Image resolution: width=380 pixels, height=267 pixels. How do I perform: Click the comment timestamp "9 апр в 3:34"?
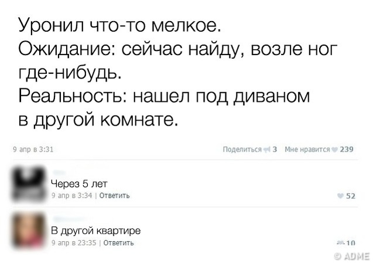click(x=71, y=196)
